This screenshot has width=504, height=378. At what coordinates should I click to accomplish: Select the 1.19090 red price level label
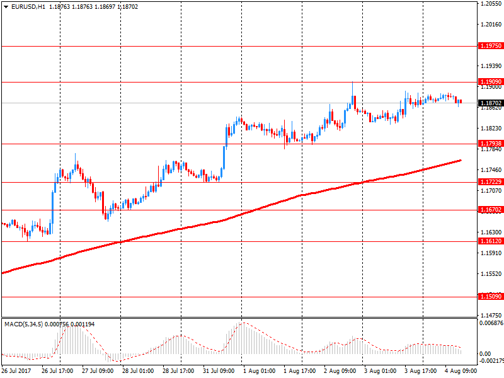491,82
